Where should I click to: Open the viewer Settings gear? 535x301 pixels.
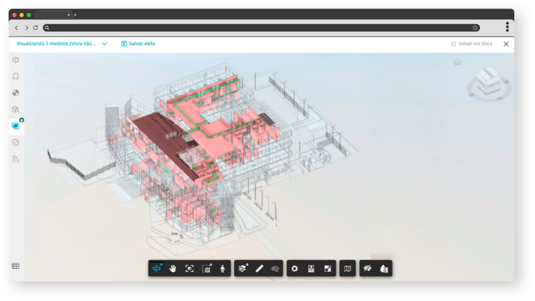294,268
